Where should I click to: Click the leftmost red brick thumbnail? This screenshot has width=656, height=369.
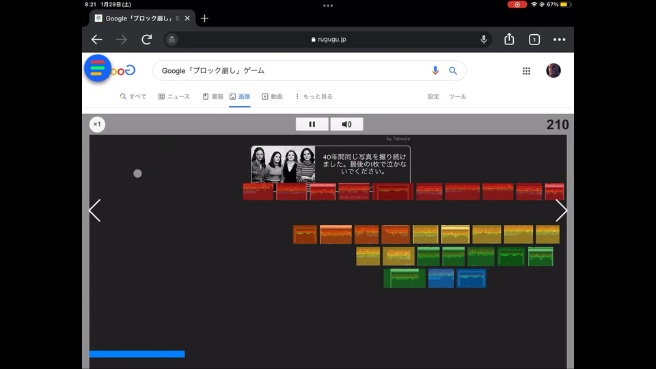[258, 191]
